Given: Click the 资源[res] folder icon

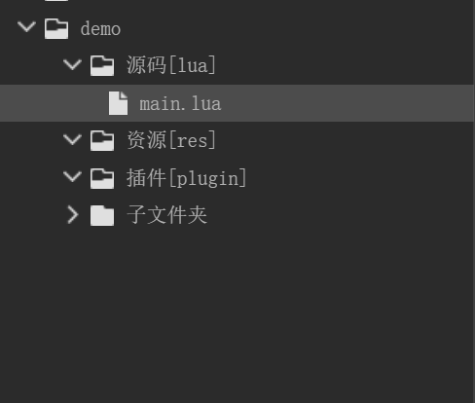Looking at the screenshot, I should (102, 141).
